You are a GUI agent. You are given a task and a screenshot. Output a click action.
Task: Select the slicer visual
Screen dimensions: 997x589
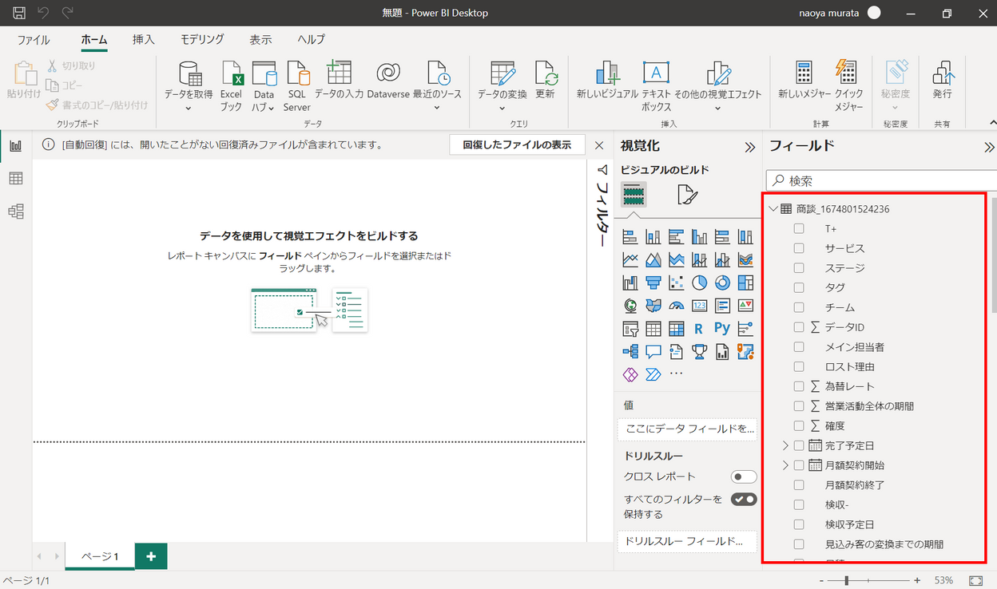point(630,328)
